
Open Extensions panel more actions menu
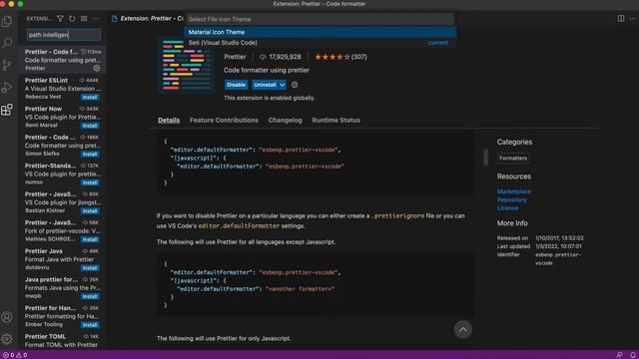point(96,19)
